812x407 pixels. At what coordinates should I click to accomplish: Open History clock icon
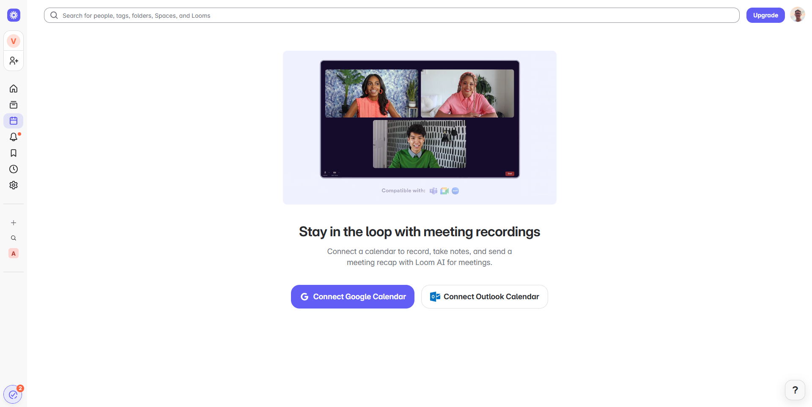click(14, 169)
